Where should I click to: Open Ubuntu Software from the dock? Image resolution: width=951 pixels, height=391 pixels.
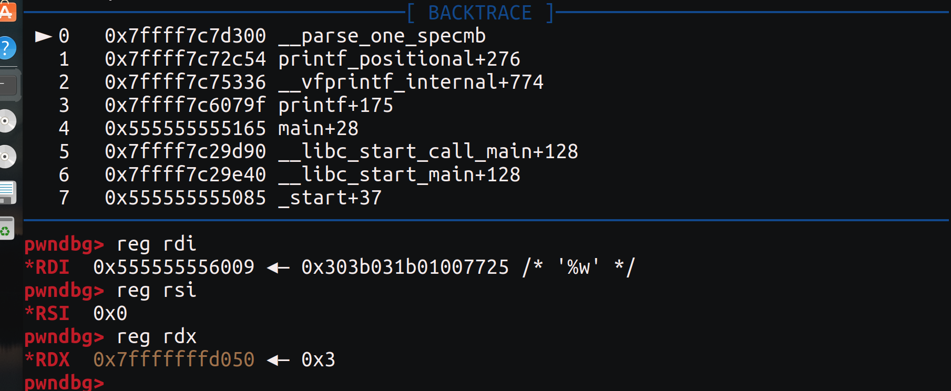coord(7,11)
